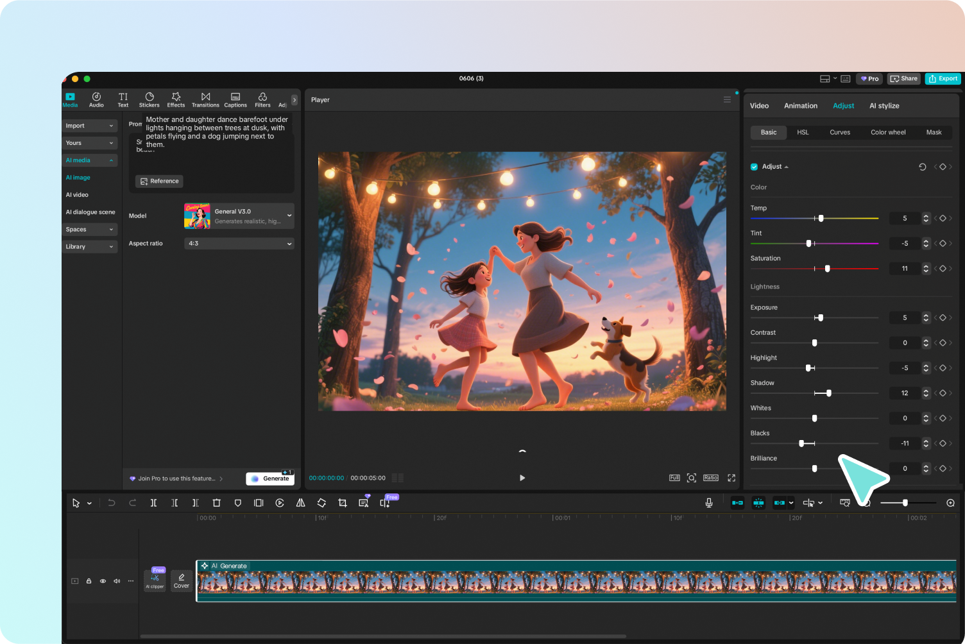The image size is (965, 644).
Task: Open the player hamburger menu
Action: (x=727, y=99)
